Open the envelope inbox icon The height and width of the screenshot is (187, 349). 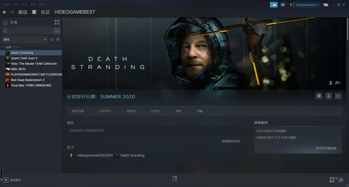(x=283, y=5)
